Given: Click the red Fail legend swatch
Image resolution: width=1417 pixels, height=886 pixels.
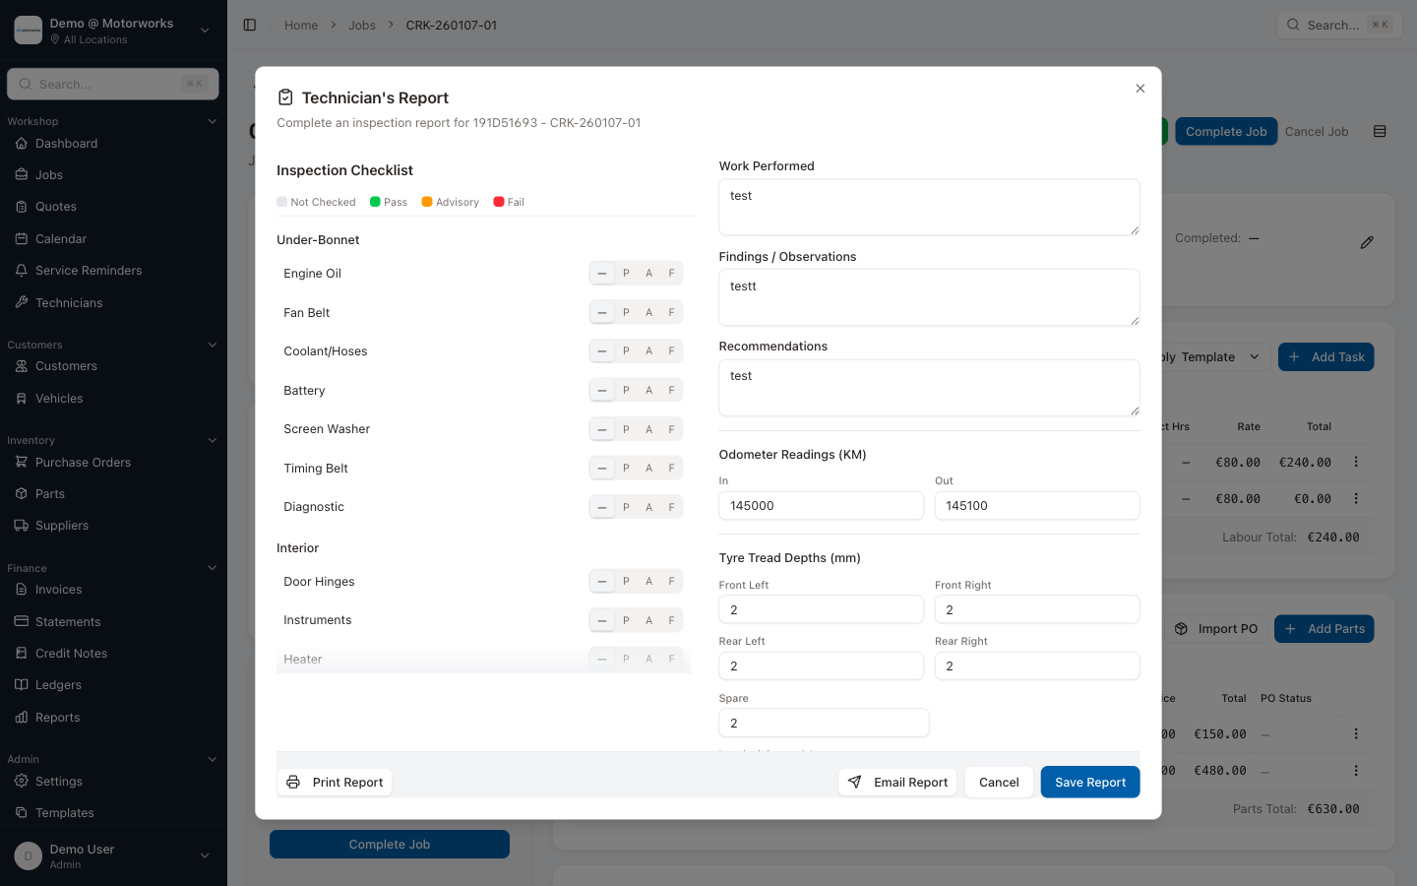Looking at the screenshot, I should click(499, 202).
